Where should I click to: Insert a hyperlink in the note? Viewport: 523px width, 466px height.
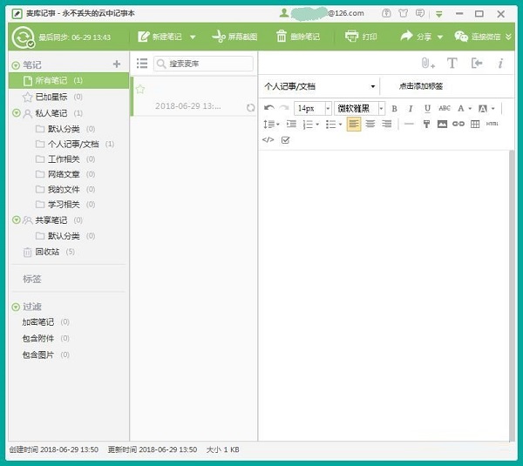(x=458, y=125)
